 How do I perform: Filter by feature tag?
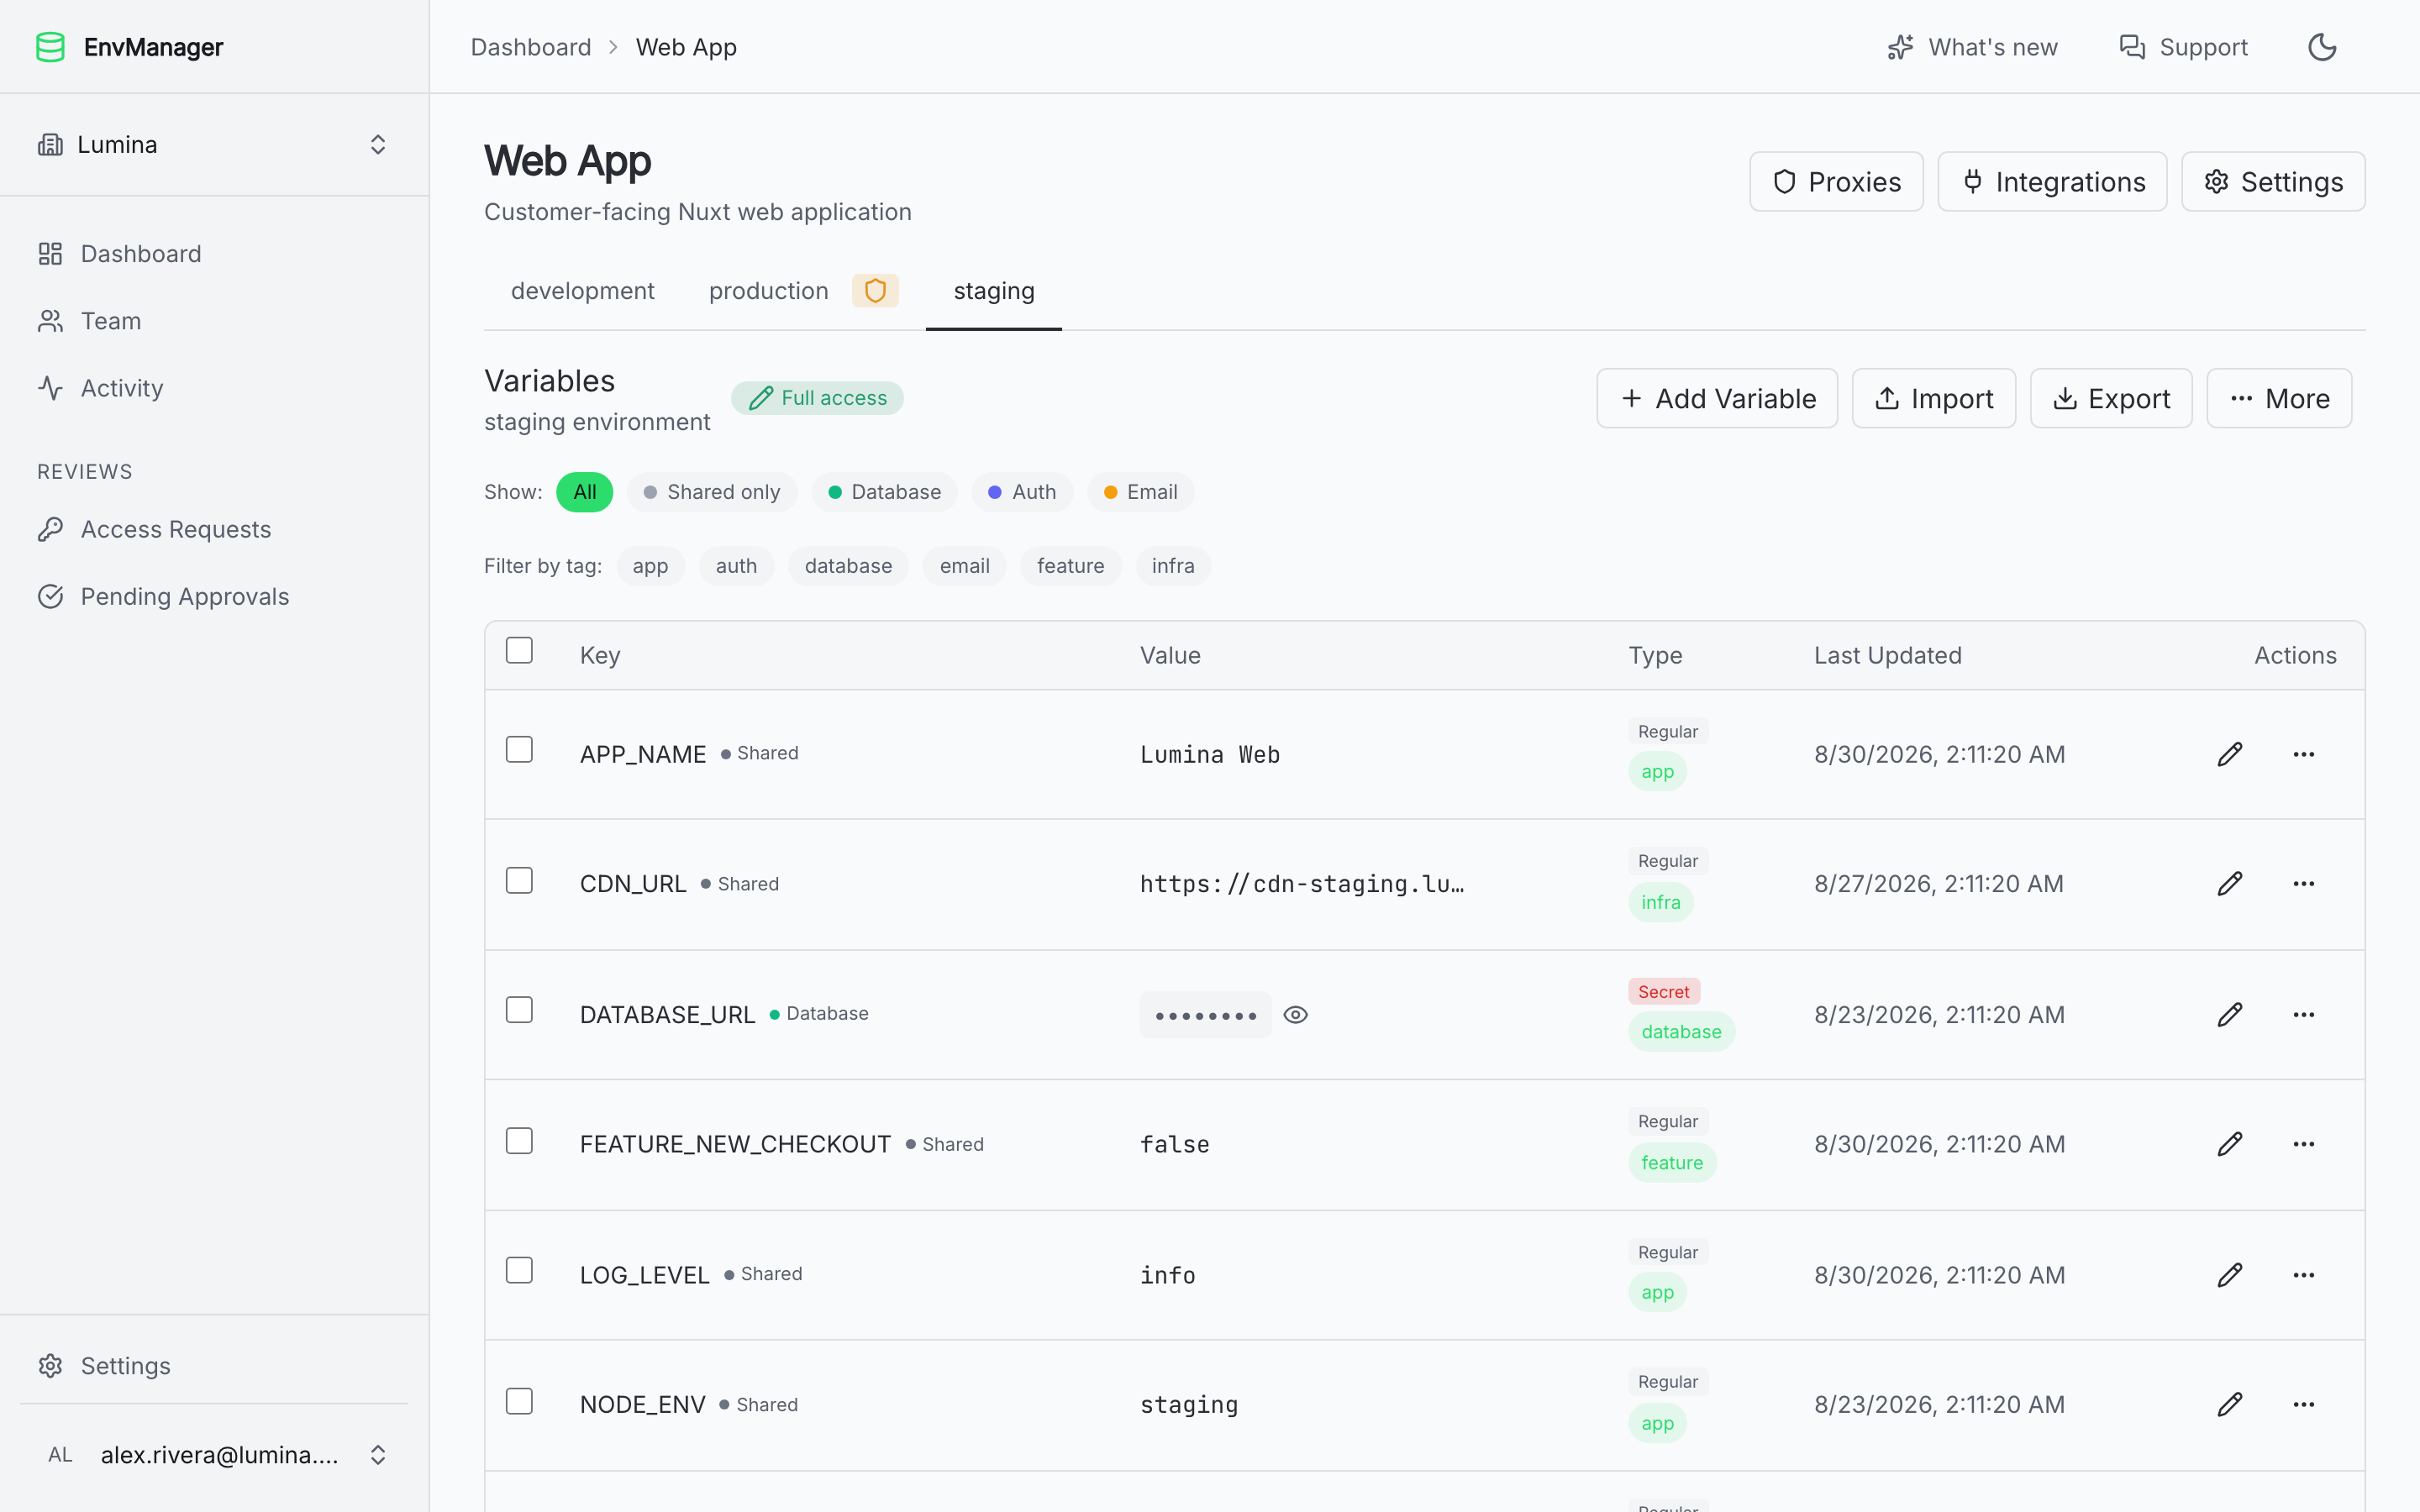click(x=1071, y=566)
